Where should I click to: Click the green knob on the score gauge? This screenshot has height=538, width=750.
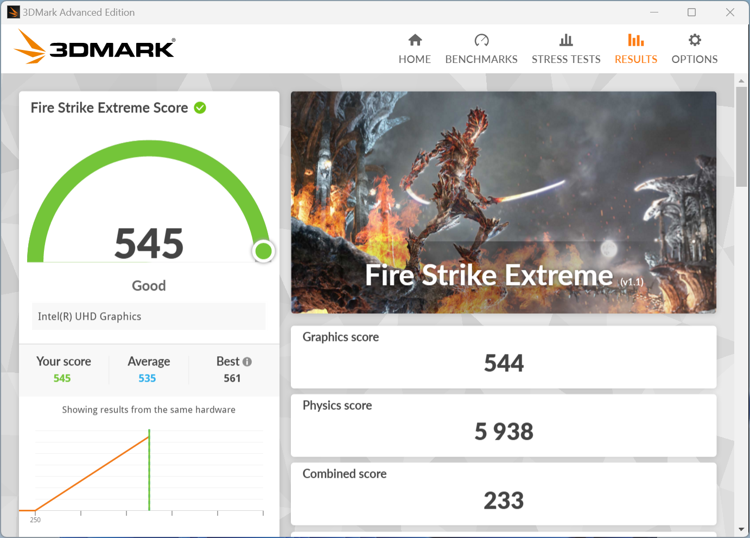click(x=264, y=251)
